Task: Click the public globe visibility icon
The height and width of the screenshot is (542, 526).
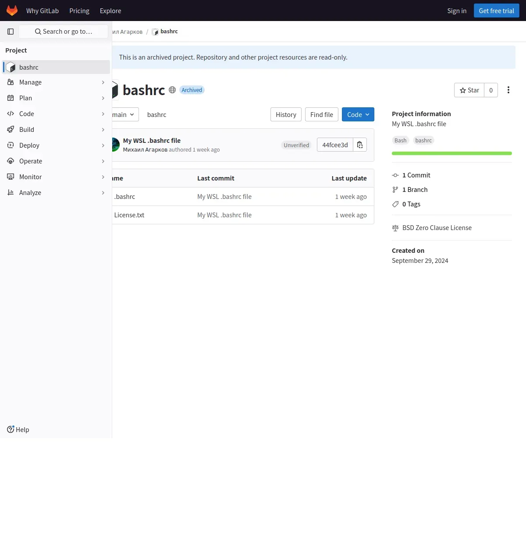Action: coord(172,90)
